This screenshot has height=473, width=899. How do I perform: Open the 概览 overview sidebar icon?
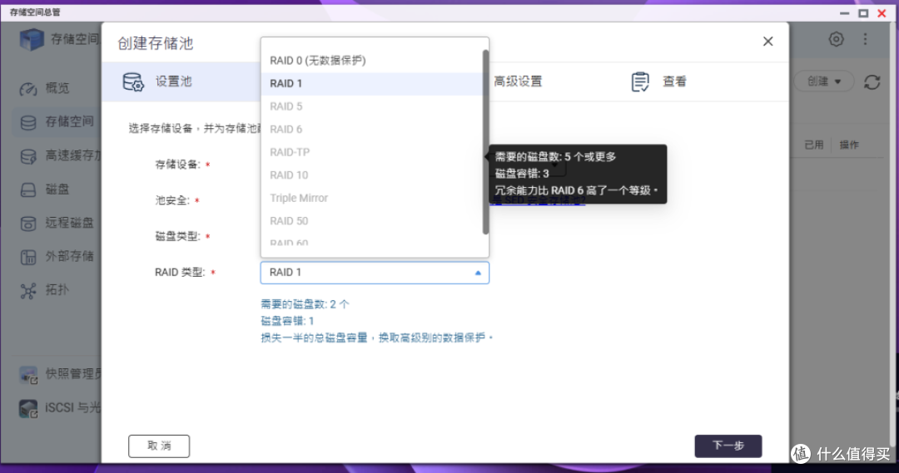28,89
